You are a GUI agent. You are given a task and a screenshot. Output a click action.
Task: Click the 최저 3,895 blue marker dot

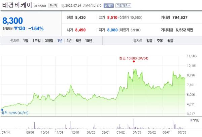click(x=2, y=110)
